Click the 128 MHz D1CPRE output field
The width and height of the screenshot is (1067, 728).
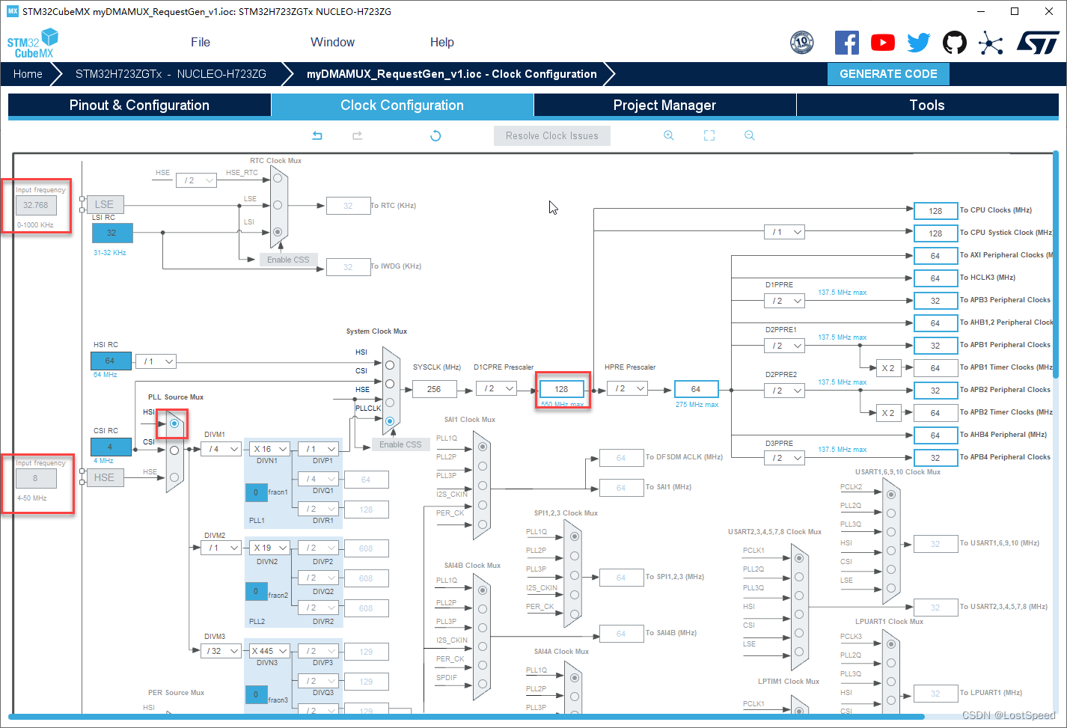(x=561, y=389)
